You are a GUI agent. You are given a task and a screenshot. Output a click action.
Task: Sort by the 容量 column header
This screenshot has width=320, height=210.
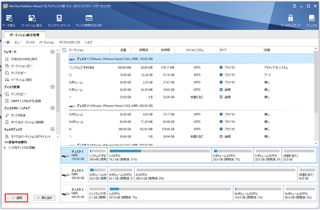coord(123,50)
